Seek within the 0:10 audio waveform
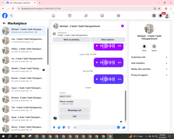This screenshot has width=174, height=139. 108,79
